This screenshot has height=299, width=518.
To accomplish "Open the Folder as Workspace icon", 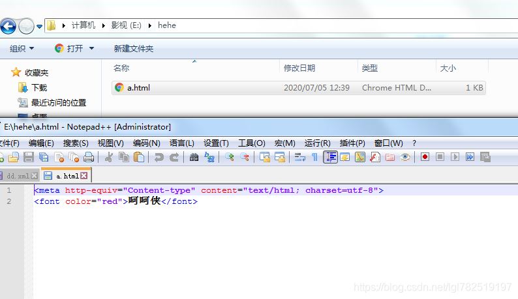I will pos(390,157).
